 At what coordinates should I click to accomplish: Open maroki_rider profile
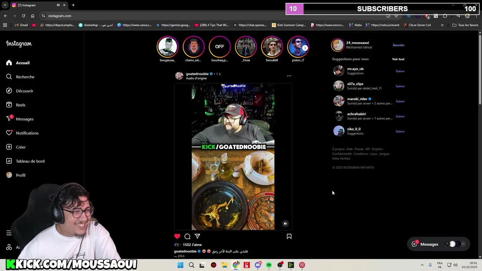357,99
